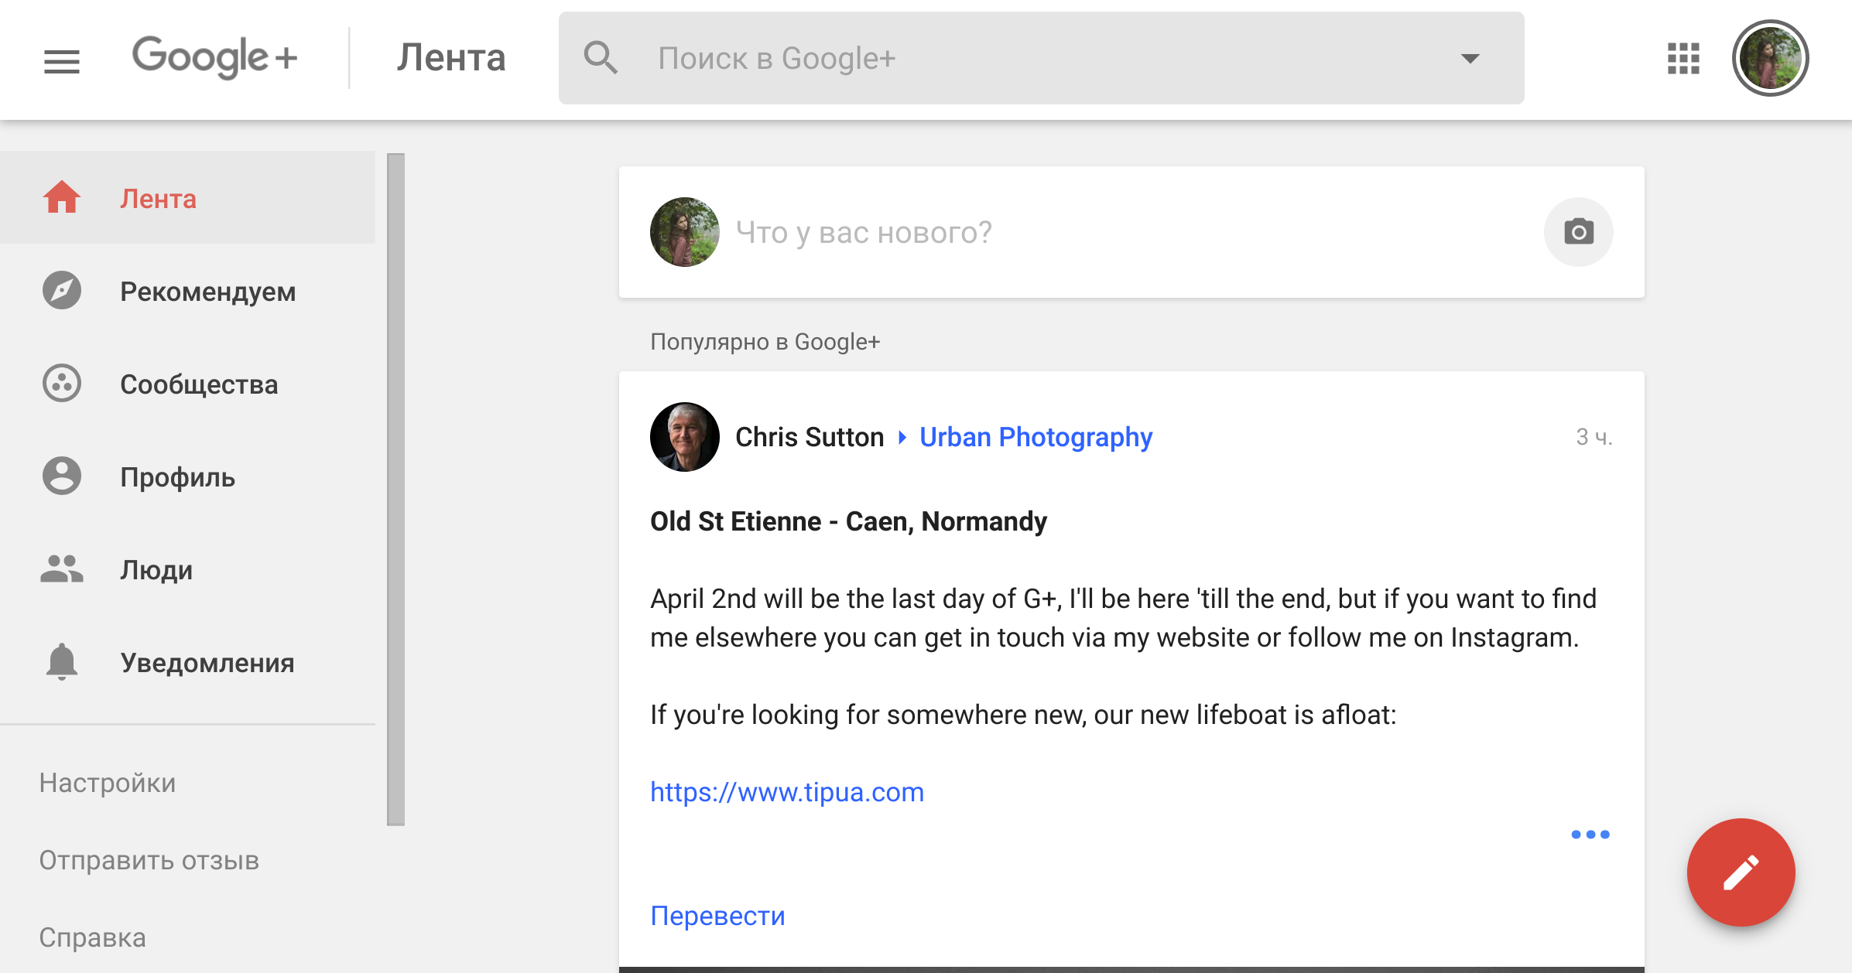
Task: Expand post text with three dots
Action: (x=1590, y=835)
